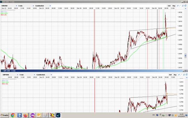Launch Firefox from taskbar
This screenshot has width=188, height=118.
(26, 115)
